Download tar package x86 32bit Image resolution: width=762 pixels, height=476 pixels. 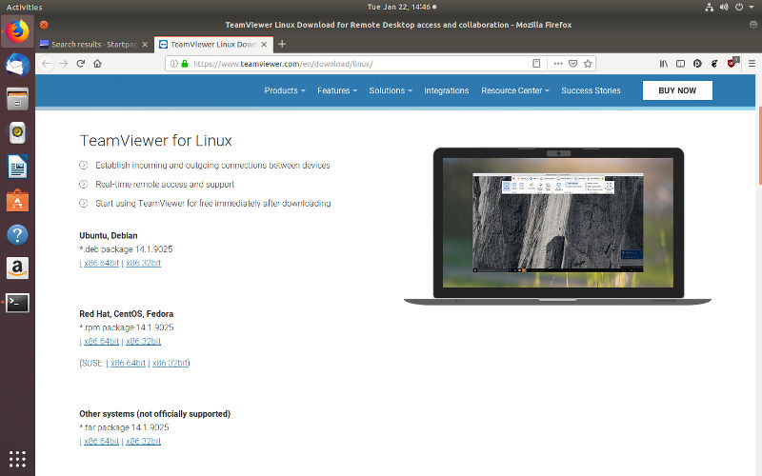144,441
